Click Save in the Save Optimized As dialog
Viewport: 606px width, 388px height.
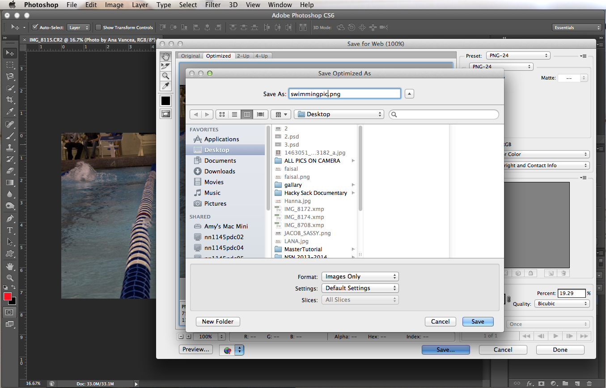tap(478, 322)
